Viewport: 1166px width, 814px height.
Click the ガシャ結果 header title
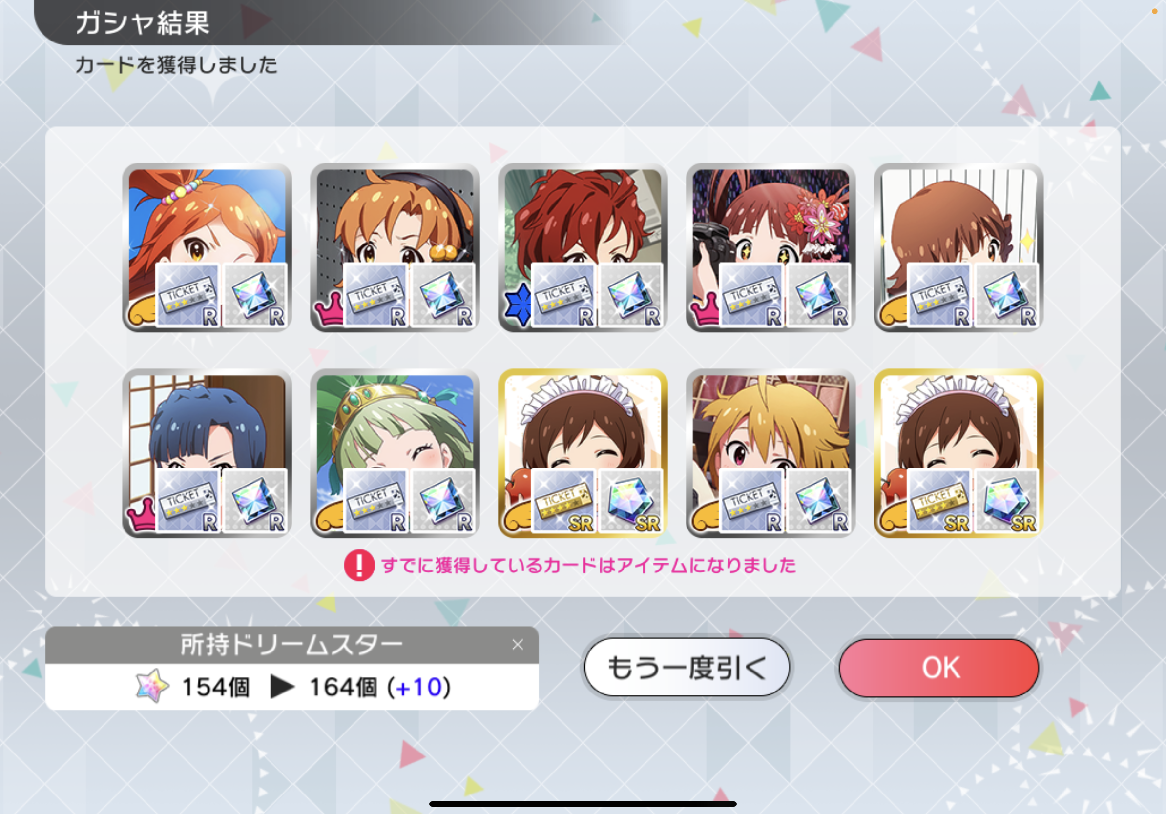[x=143, y=23]
